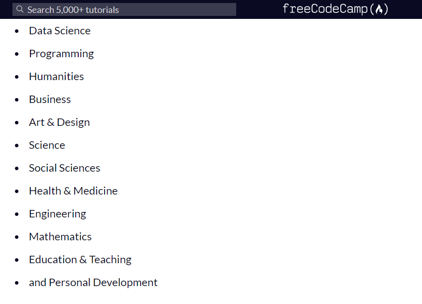Click the bullet beside Humanities

click(x=17, y=77)
